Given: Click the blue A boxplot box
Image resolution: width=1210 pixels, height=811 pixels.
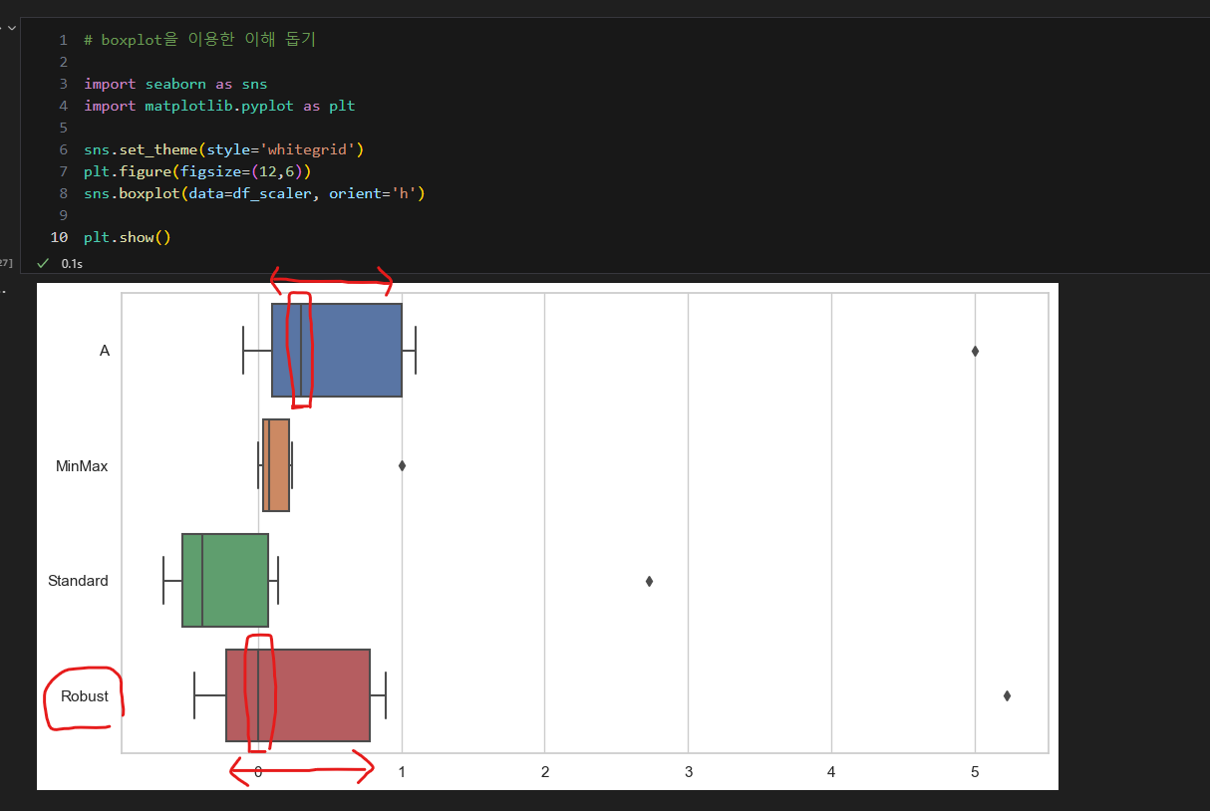Looking at the screenshot, I should pos(337,350).
